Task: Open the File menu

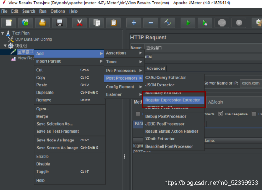Action: [x=4, y=11]
